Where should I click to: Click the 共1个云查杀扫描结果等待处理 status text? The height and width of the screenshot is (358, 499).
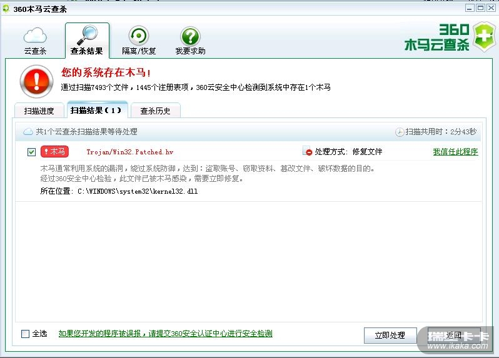(86, 132)
